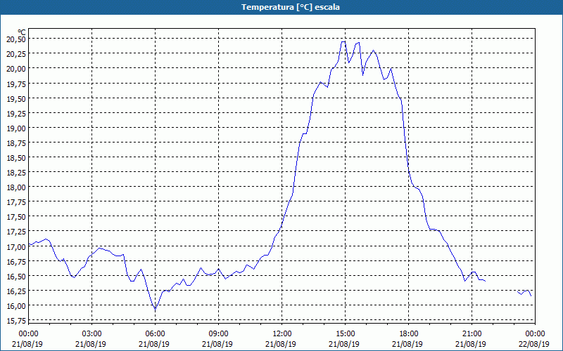563x351 pixels.
Task: Click the 17,00 y-axis label
Action: (x=16, y=247)
